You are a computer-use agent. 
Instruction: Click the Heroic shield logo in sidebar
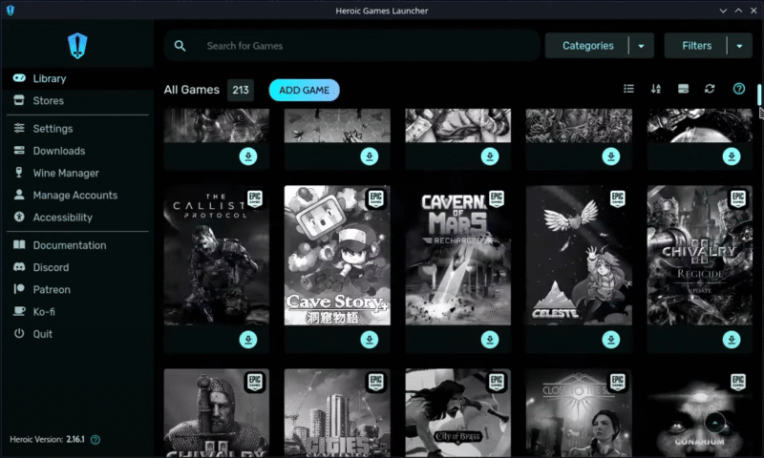[77, 46]
